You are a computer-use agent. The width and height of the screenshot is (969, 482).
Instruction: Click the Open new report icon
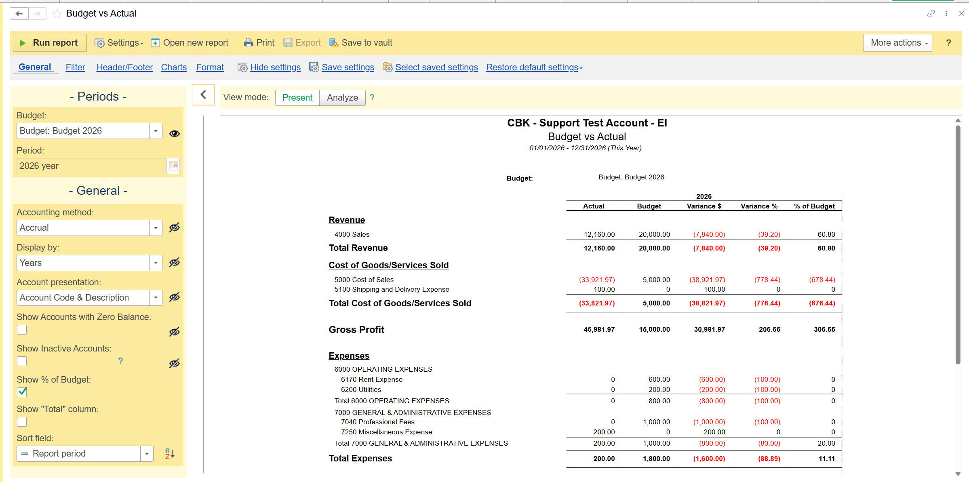(x=155, y=43)
